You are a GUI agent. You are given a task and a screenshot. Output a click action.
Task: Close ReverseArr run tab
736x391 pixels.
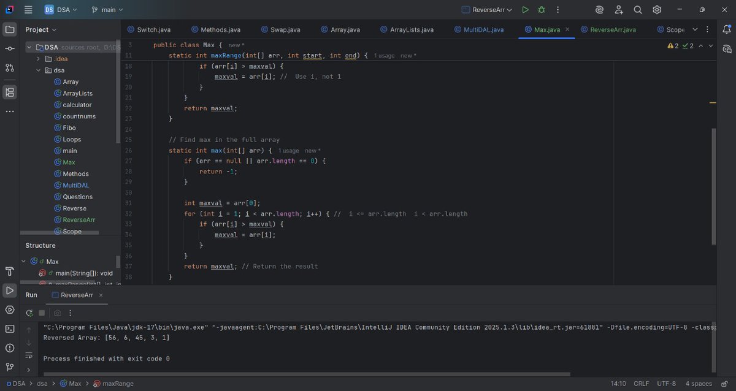pos(101,295)
